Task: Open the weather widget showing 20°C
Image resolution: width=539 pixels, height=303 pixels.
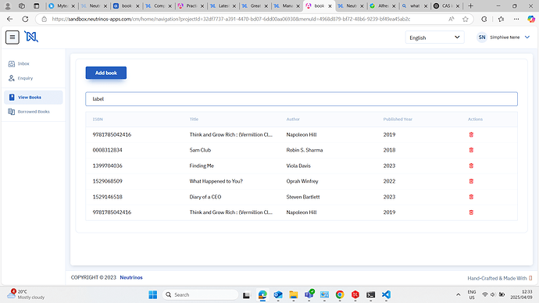Action: (26, 294)
